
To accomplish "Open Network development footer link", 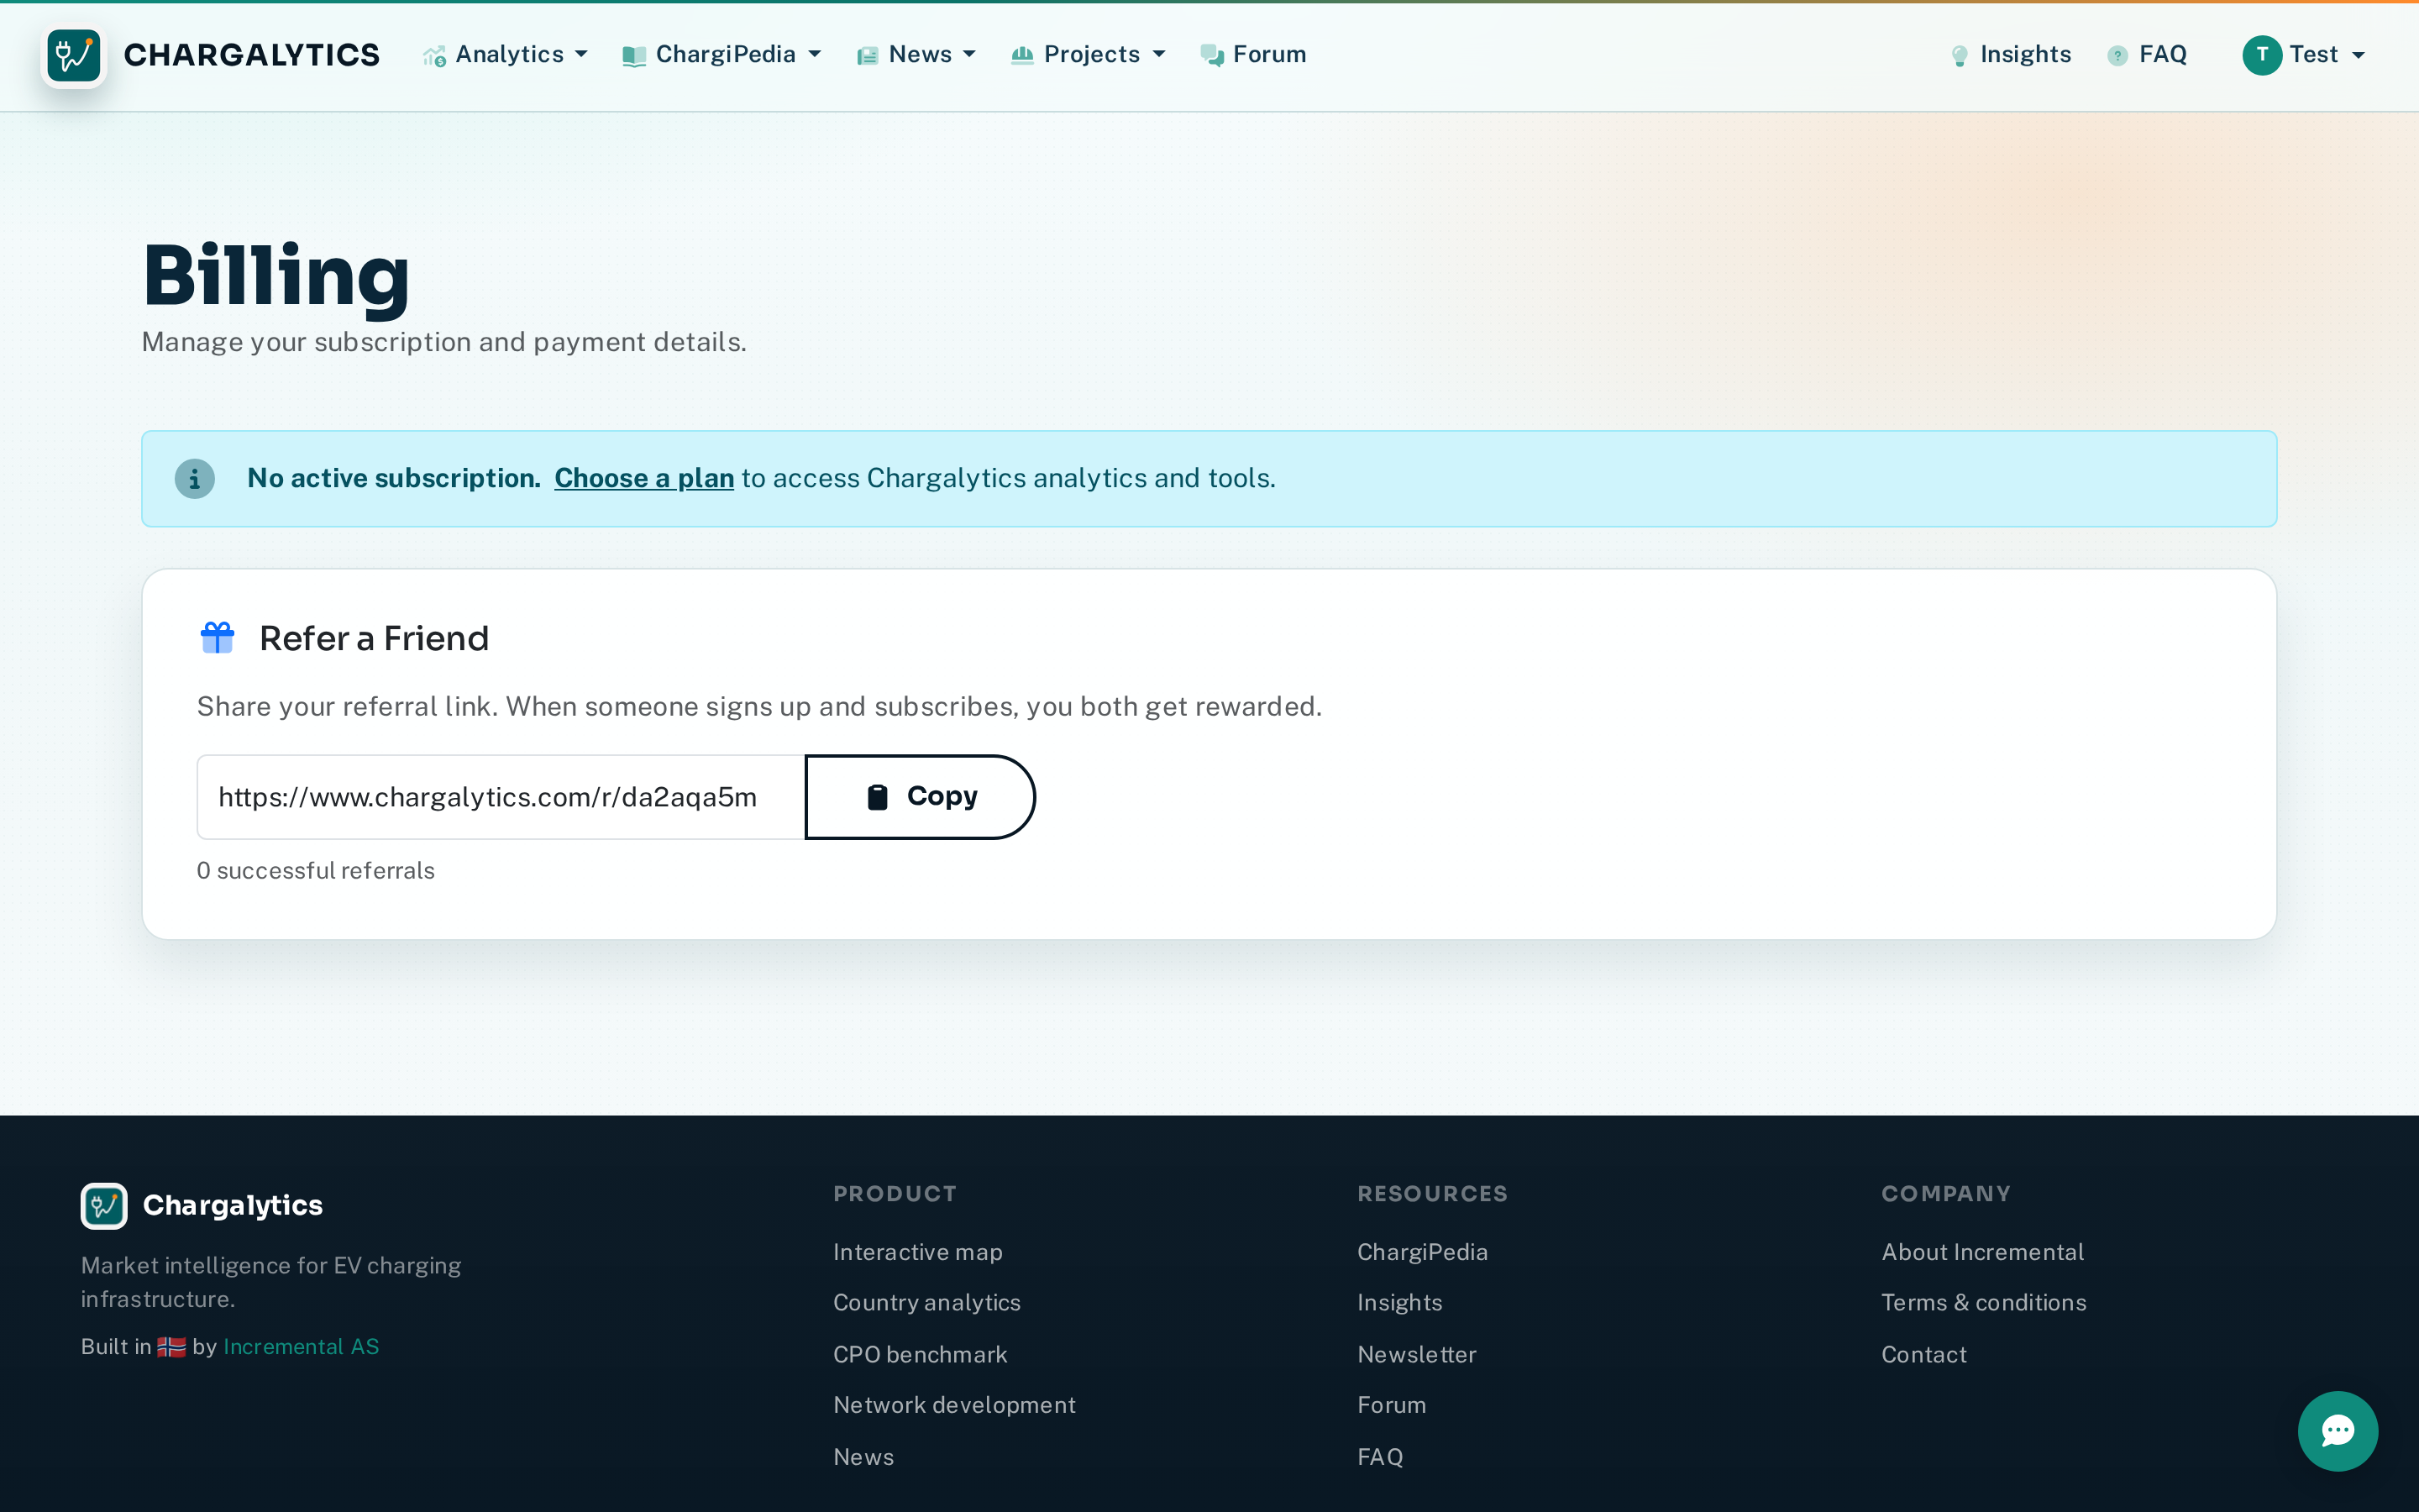I will (955, 1405).
